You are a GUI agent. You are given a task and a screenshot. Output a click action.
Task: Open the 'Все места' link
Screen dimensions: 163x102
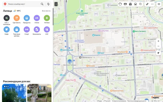[x=46, y=11]
